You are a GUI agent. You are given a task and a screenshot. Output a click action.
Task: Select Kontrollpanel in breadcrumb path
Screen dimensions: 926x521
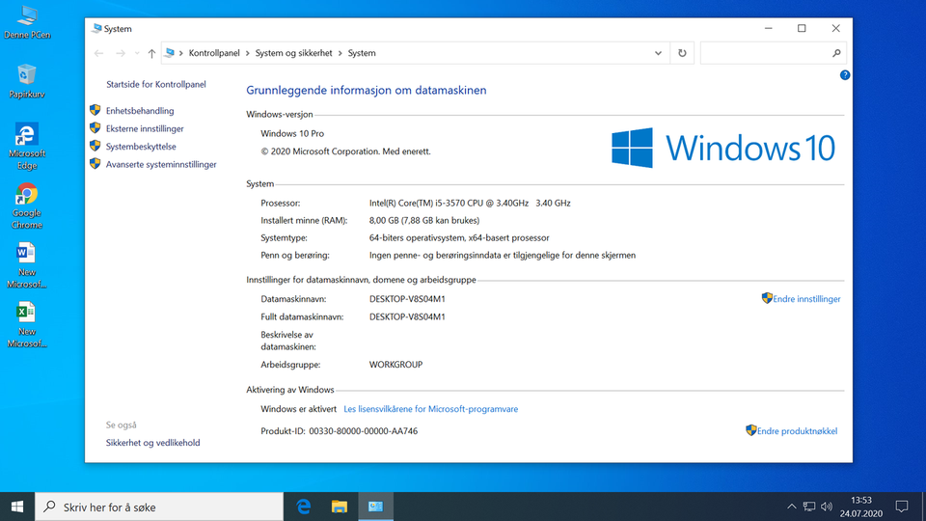(x=214, y=54)
